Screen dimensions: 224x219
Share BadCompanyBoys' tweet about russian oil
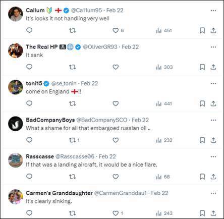point(213,140)
